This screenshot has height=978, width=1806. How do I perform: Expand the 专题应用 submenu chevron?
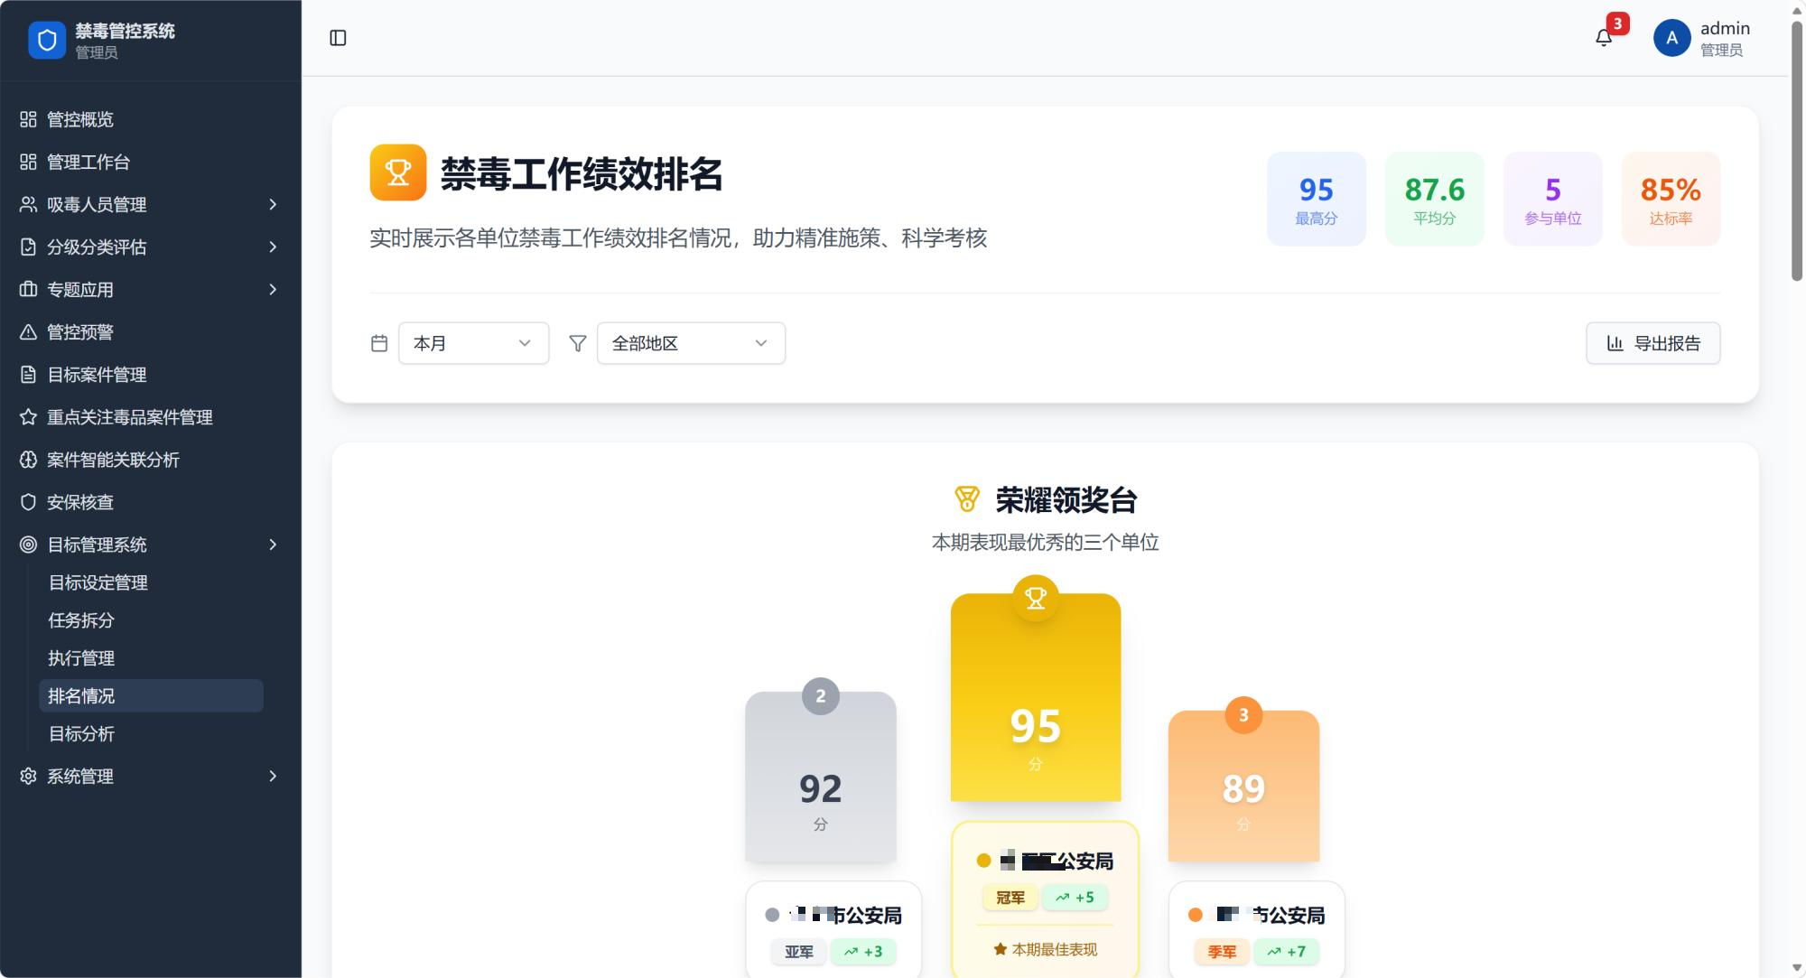(273, 289)
